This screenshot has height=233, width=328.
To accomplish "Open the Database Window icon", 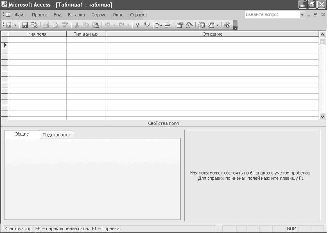I will click(201, 25).
